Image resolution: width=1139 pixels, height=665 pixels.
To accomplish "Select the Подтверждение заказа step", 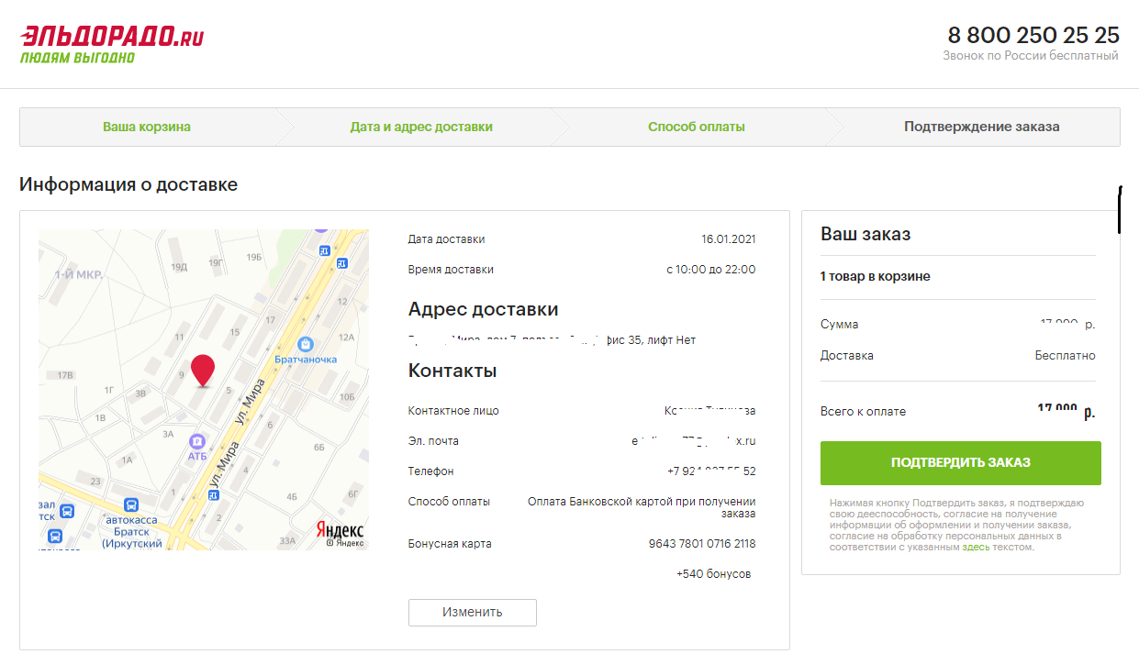I will coord(982,127).
